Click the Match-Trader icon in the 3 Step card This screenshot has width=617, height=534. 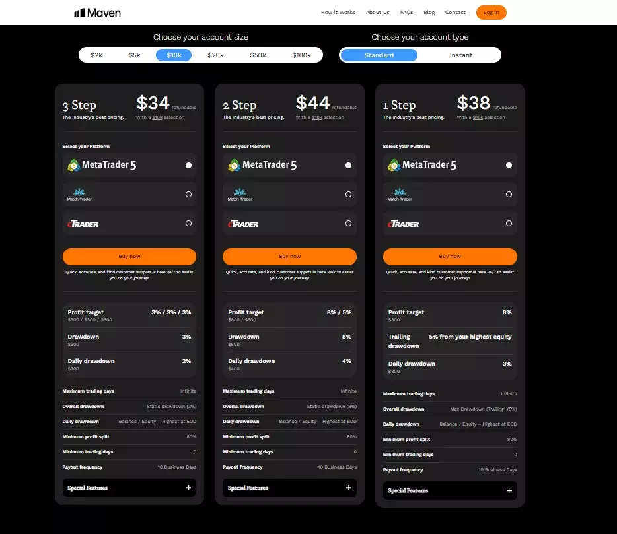79,194
